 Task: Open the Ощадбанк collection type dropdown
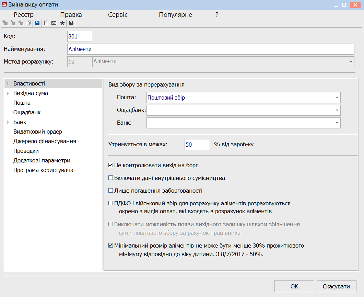click(x=337, y=110)
